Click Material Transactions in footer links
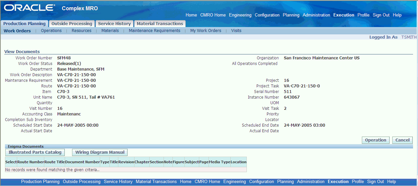The height and width of the screenshot is (186, 418). click(x=156, y=182)
